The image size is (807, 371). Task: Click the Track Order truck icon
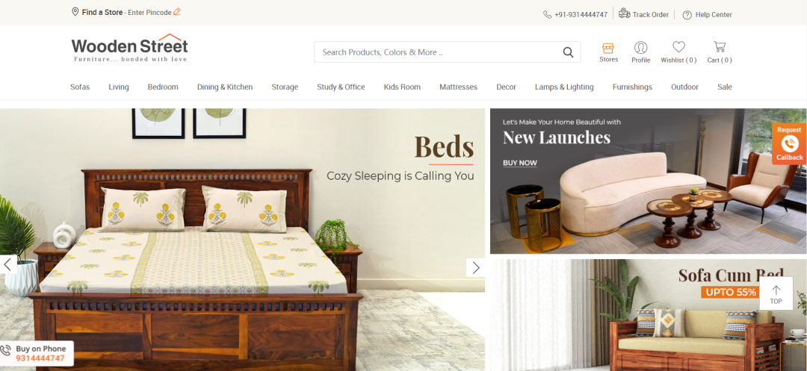[x=624, y=13]
